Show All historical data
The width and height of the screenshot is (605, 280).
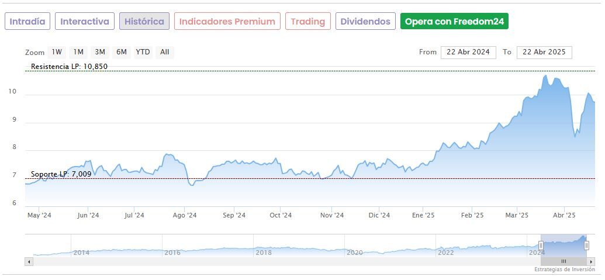[165, 52]
